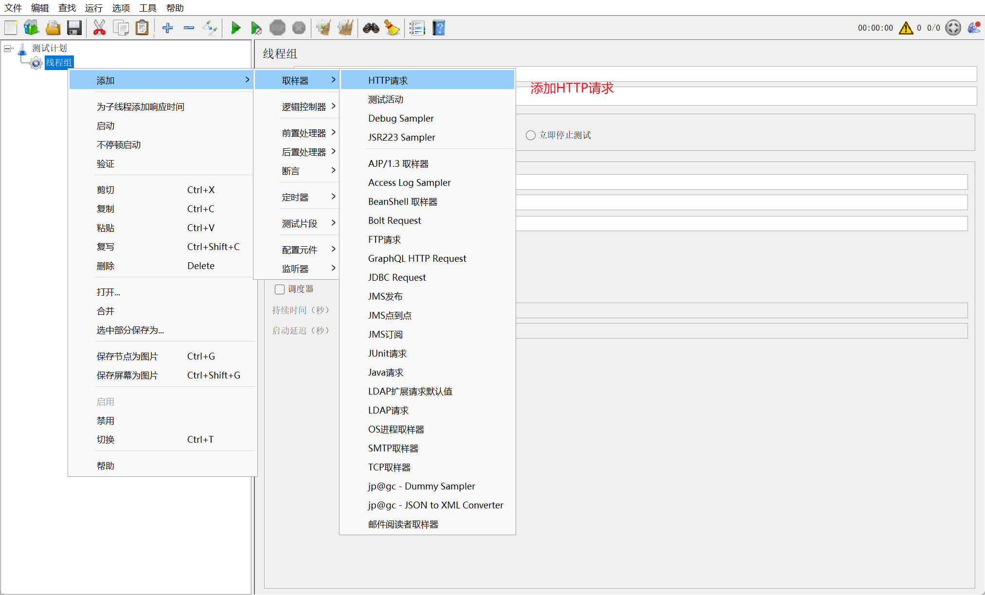
Task: Click the Save disk icon in toolbar
Action: [x=74, y=28]
